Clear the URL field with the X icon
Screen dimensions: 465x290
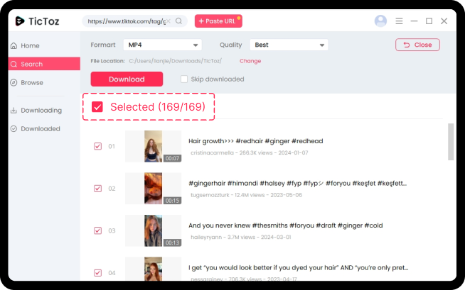[169, 21]
